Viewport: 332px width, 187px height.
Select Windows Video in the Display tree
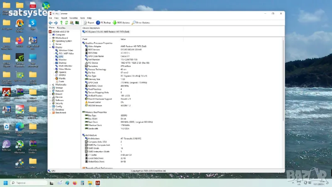click(66, 50)
